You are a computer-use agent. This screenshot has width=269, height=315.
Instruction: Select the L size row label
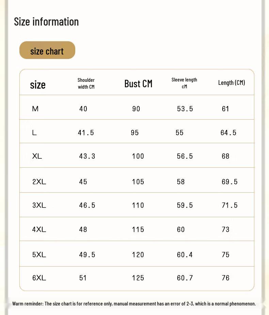[x=34, y=133]
